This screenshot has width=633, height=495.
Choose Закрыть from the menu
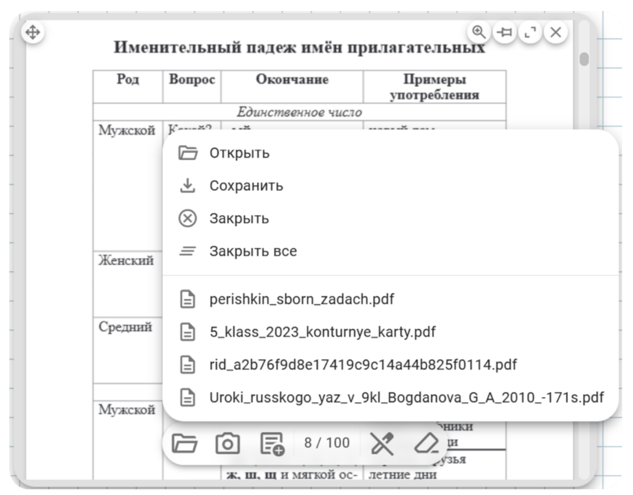[390, 218]
